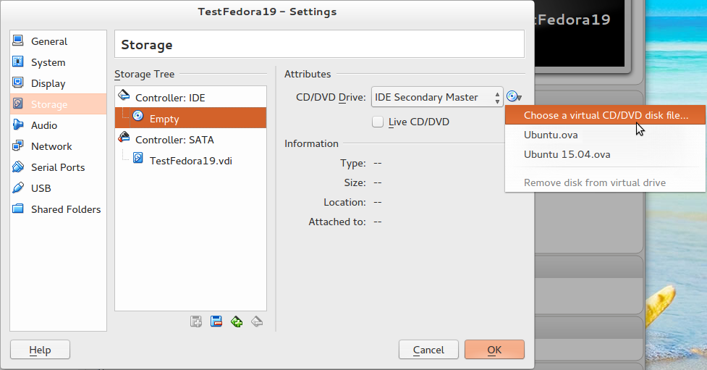Choose a virtual CD/DVD disk file menu entry
The width and height of the screenshot is (707, 370).
(605, 114)
